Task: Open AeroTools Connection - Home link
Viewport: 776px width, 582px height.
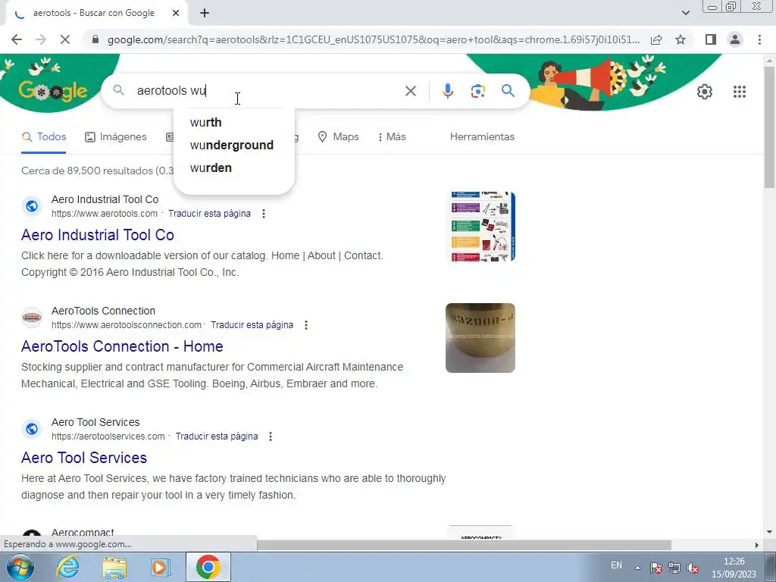Action: (122, 346)
